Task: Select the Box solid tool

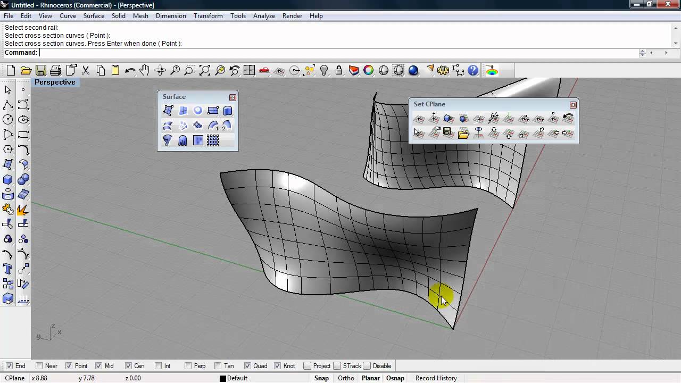Action: point(8,179)
